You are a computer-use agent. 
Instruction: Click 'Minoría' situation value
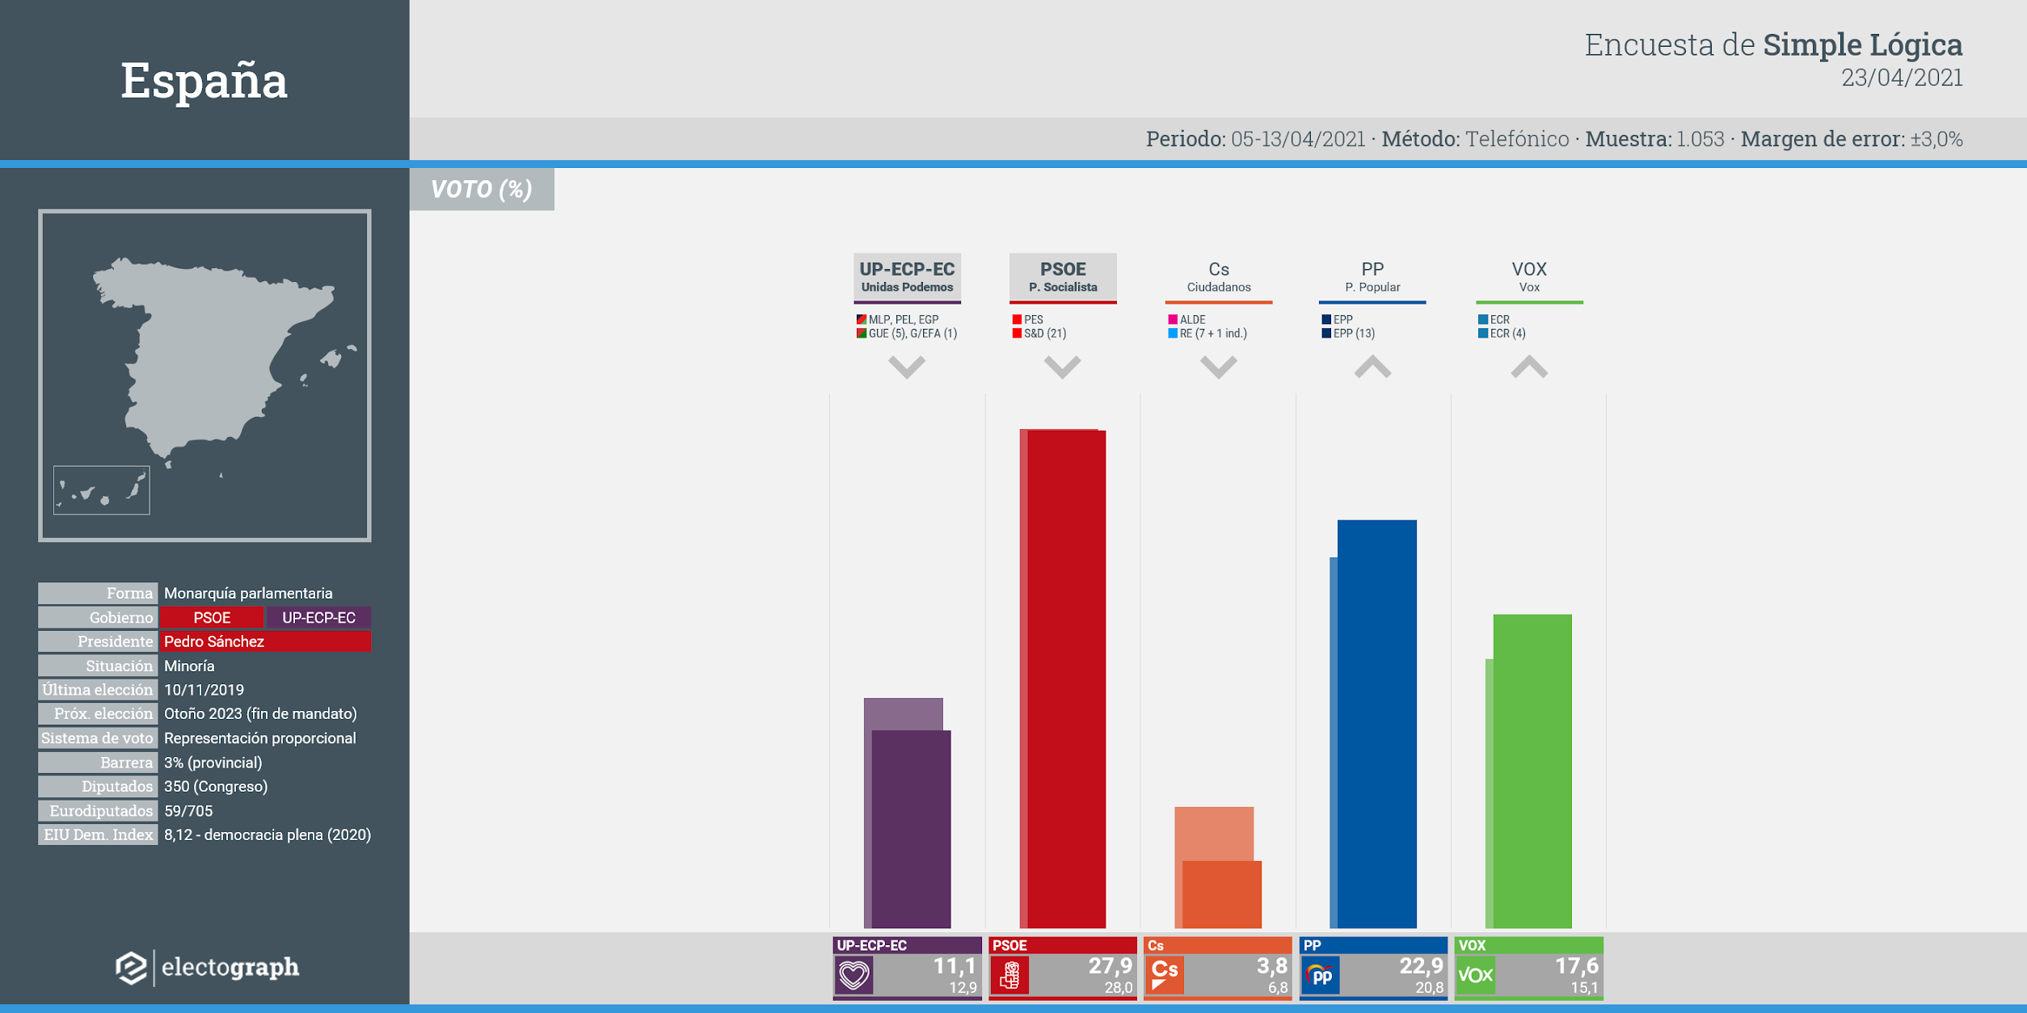tap(189, 666)
